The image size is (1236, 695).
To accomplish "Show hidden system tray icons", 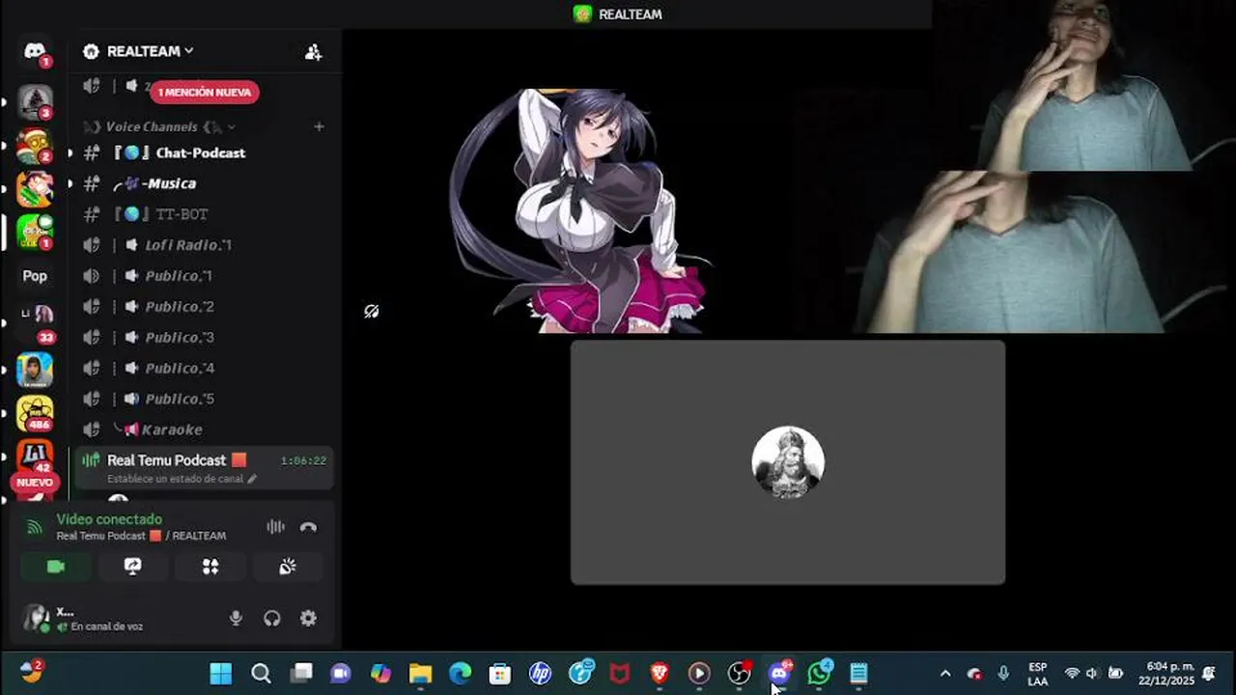I will pyautogui.click(x=945, y=674).
